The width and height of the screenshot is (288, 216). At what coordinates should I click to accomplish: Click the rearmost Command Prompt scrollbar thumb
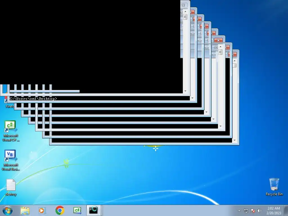(x=234, y=65)
